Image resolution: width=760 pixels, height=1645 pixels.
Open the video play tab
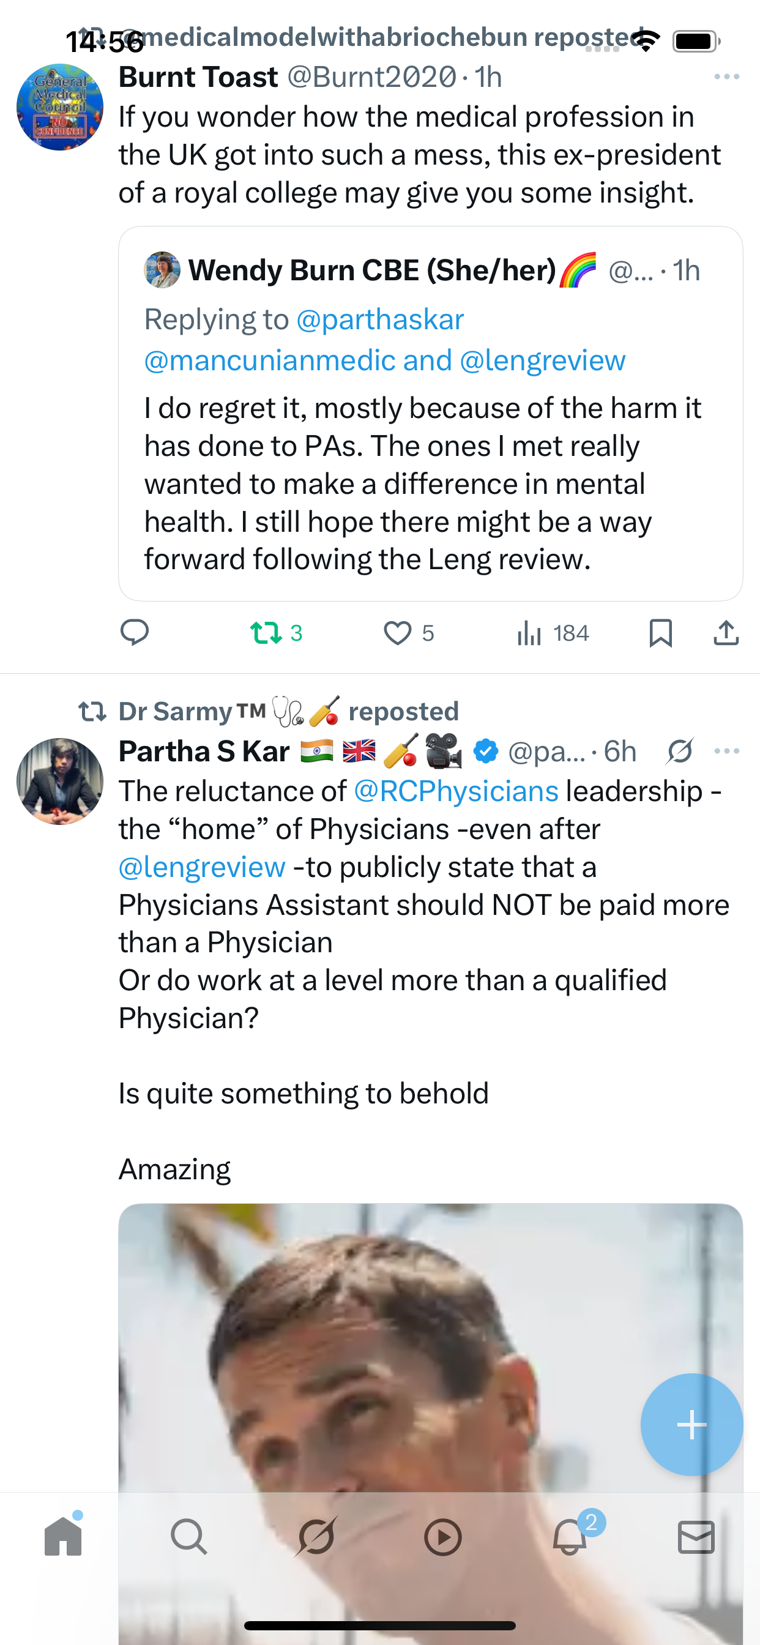click(442, 1537)
